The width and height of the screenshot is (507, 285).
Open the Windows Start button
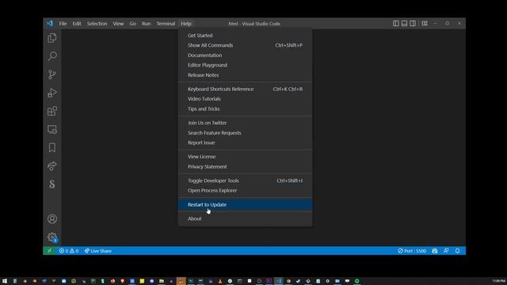(x=5, y=281)
